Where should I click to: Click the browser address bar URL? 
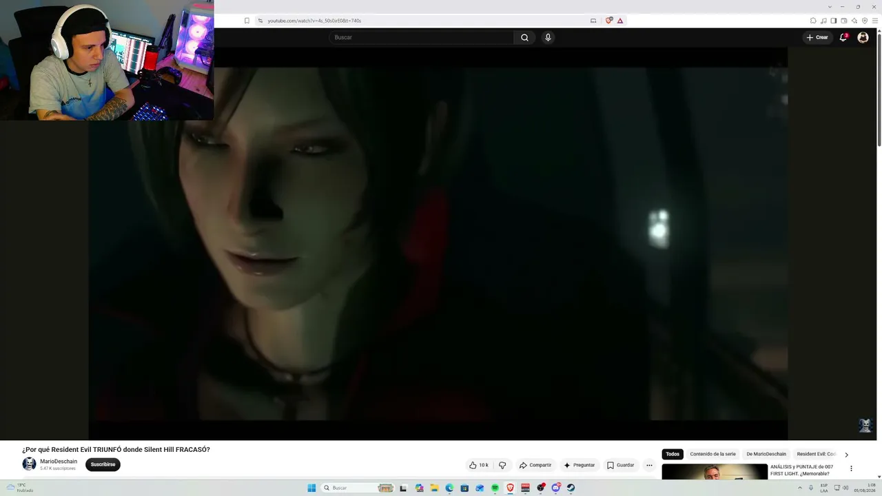(x=314, y=21)
